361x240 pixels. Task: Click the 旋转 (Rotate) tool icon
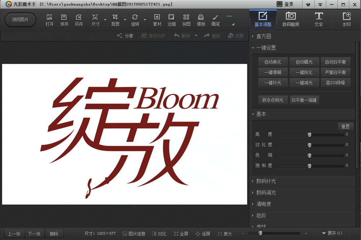(x=135, y=20)
